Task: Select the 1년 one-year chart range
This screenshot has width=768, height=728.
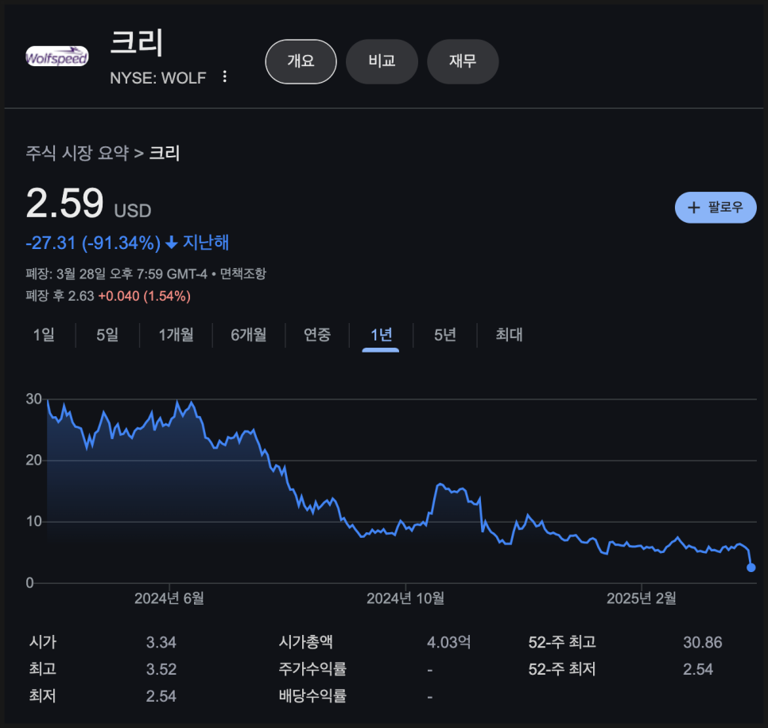Action: (x=381, y=335)
